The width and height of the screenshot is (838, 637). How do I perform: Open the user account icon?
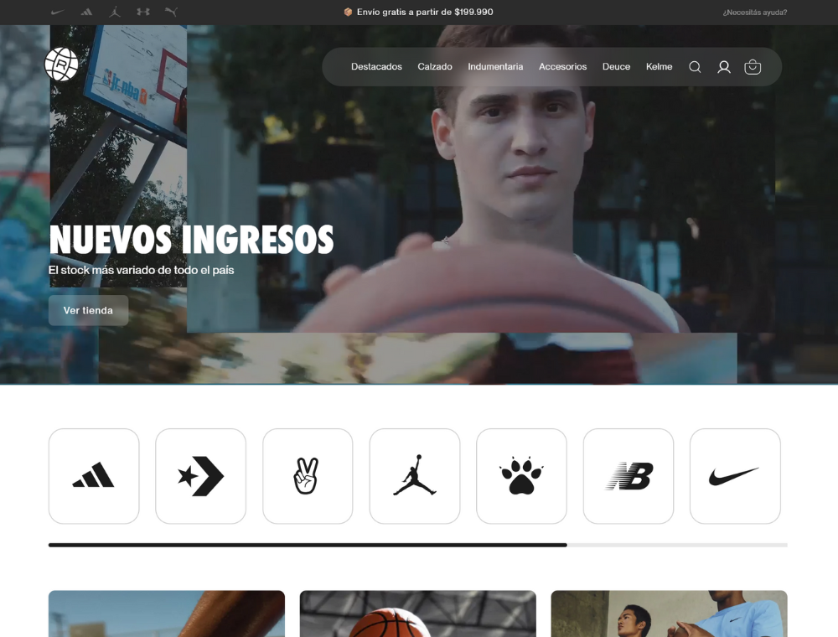tap(724, 67)
